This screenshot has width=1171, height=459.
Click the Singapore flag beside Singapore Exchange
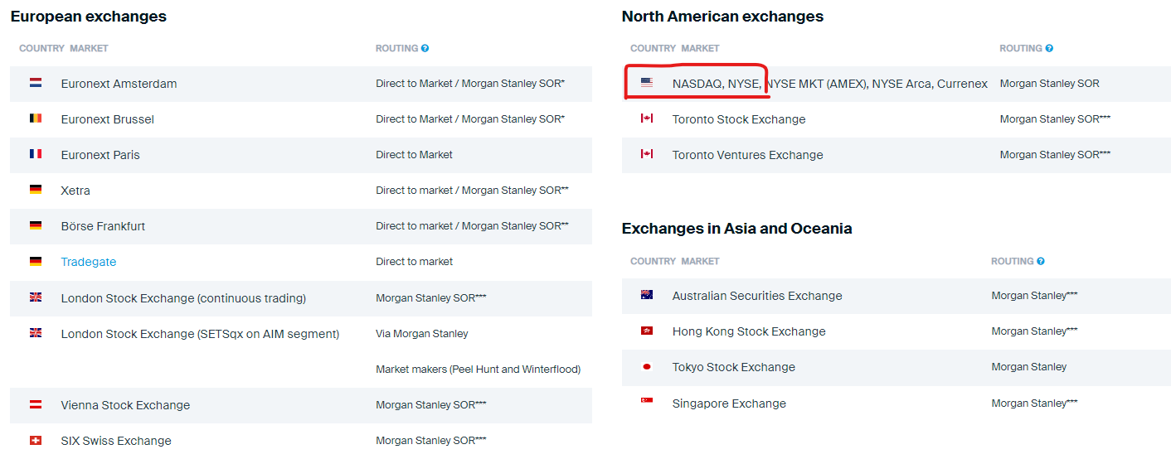[x=647, y=402]
